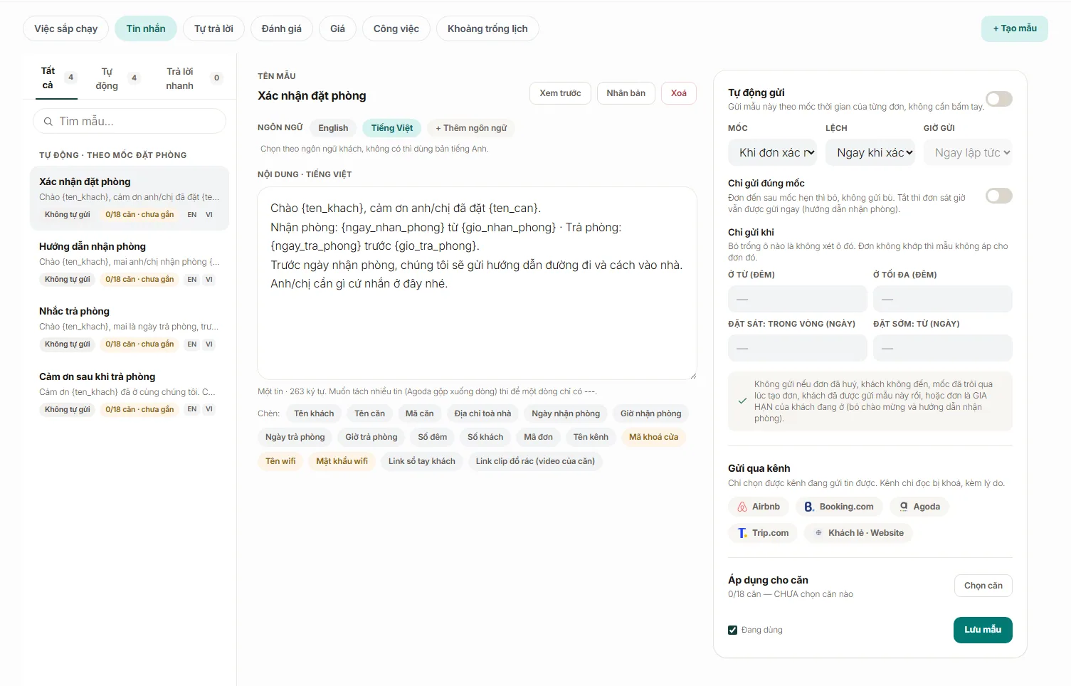Click the Lưu mẫu button
The width and height of the screenshot is (1071, 686).
[x=983, y=630]
